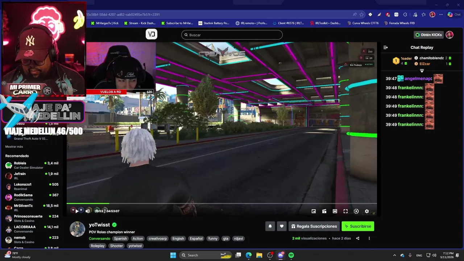Screen dimensions: 464x261
Task: Cast the video using the cast icon
Action: click(x=324, y=211)
